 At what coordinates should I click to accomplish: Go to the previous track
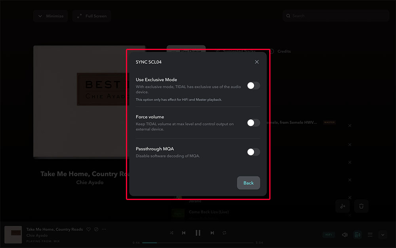click(184, 233)
